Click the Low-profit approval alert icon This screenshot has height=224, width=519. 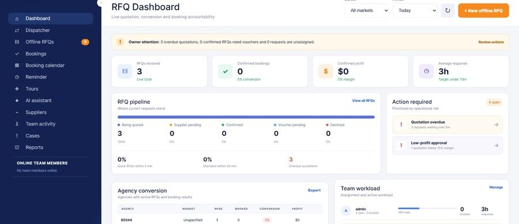(x=401, y=145)
